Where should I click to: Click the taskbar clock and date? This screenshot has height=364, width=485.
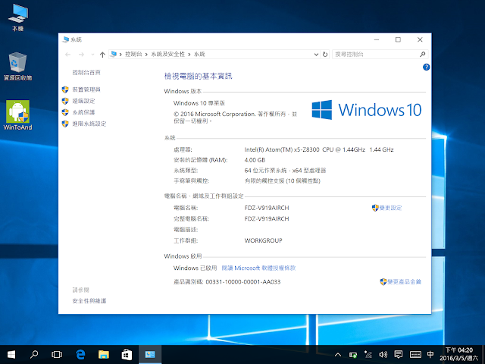point(458,354)
